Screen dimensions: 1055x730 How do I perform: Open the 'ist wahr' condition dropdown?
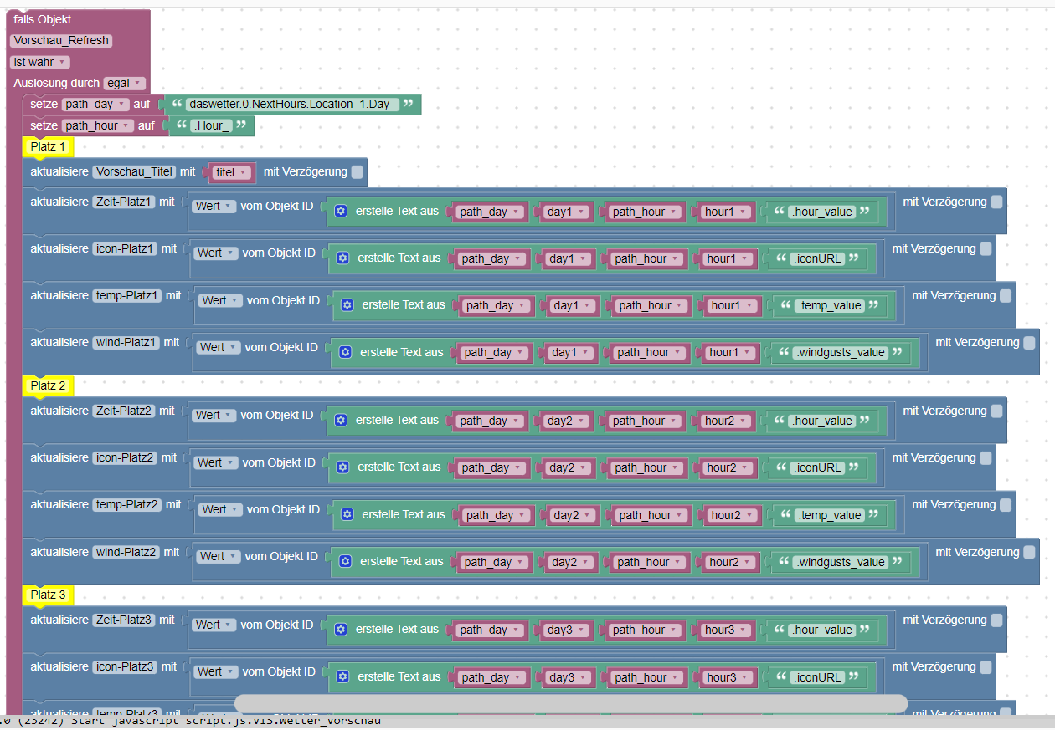[40, 62]
